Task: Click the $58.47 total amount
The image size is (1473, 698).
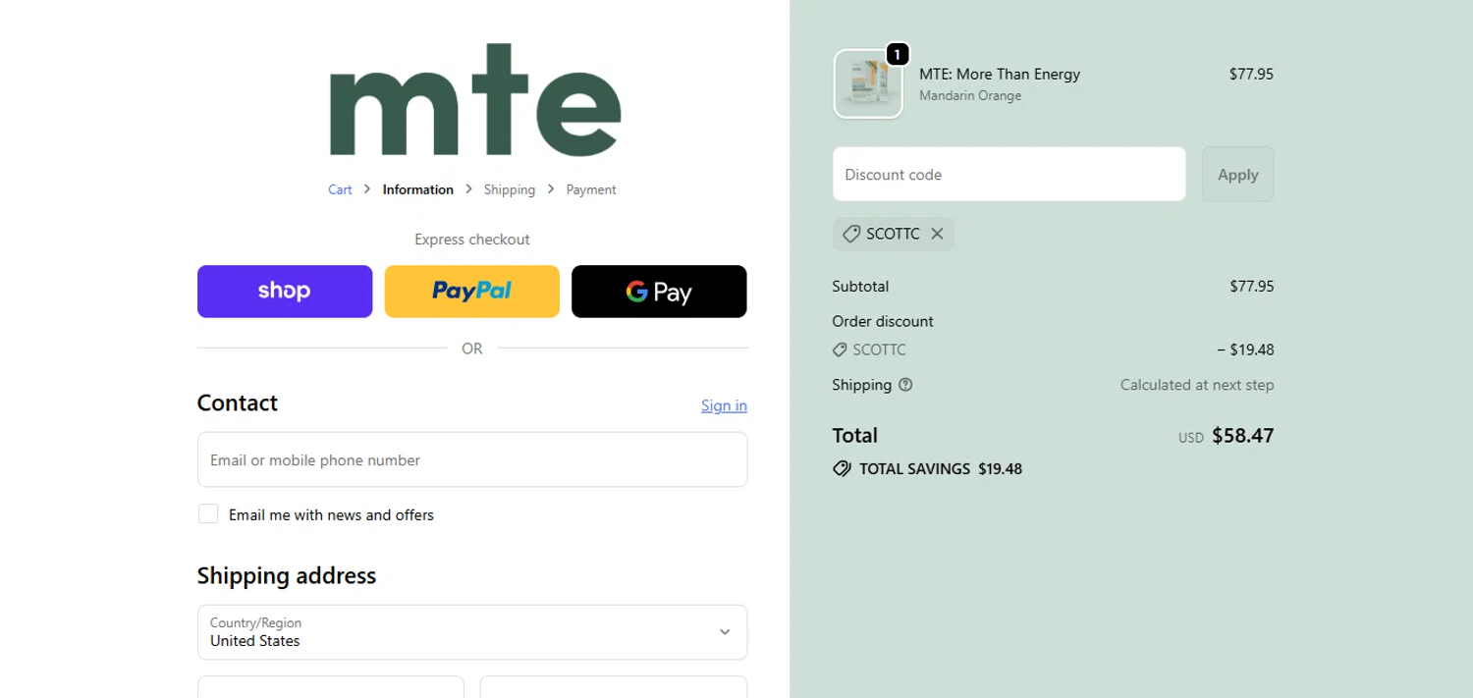Action: pos(1243,436)
